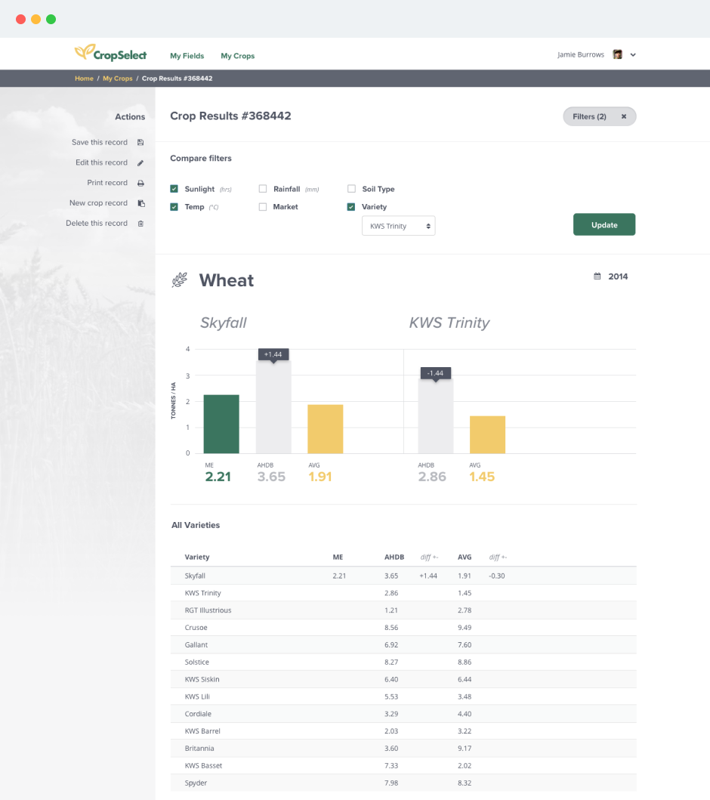The height and width of the screenshot is (800, 710).
Task: Select the KWS Siskin row
Action: click(x=403, y=680)
